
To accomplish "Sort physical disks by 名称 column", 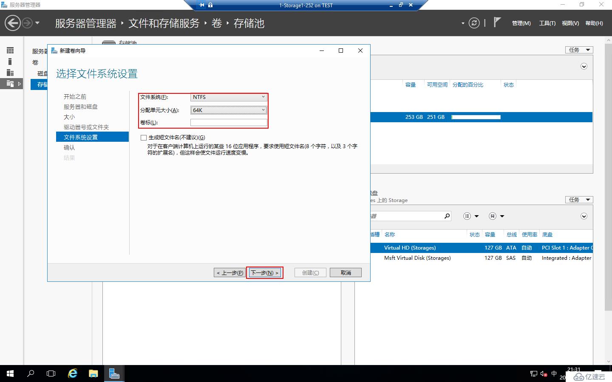I will tap(390, 235).
